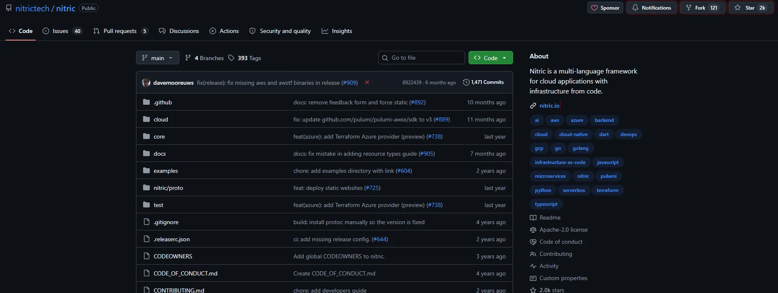Click the .releaserc.json file icon
Viewport: 778px width, 293px height.
point(146,239)
